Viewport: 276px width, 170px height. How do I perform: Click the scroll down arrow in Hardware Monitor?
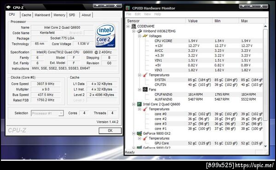point(265,146)
